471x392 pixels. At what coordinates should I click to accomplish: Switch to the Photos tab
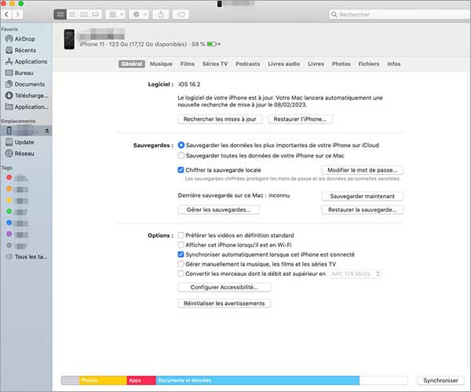(341, 64)
